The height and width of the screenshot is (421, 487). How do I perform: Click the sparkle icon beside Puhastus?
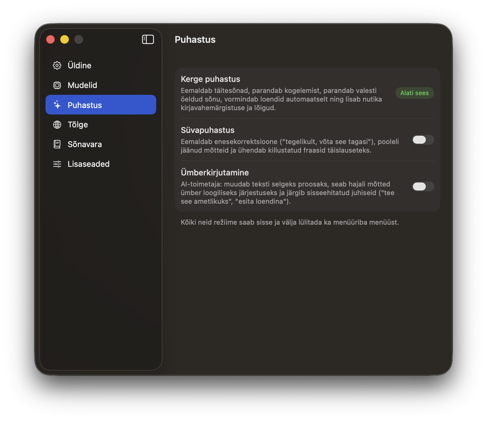(x=57, y=105)
